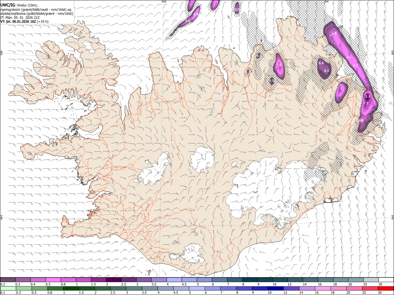Pick the darkest green 1 rain swatch
Screen dimensions: 394x295
click(x=71, y=289)
